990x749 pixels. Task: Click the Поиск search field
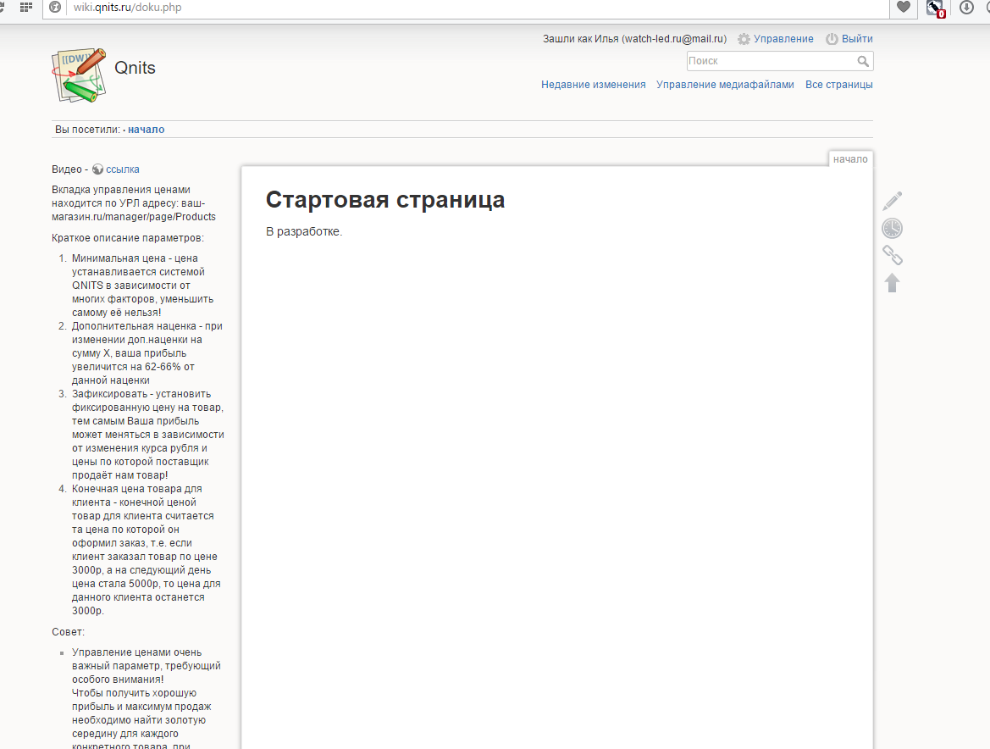pyautogui.click(x=769, y=61)
